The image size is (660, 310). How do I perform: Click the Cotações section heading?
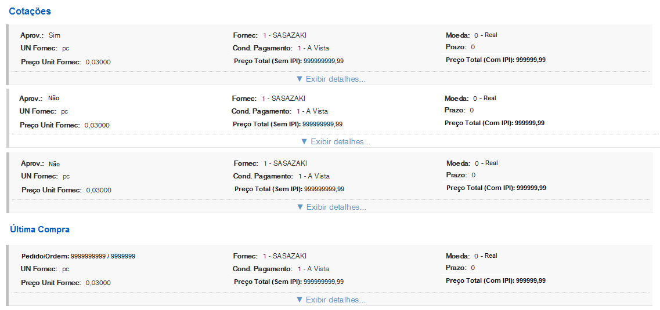click(x=30, y=11)
